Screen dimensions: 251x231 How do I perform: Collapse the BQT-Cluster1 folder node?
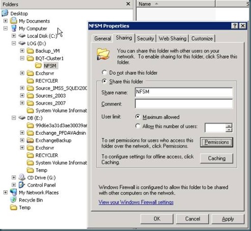[x=22, y=58]
